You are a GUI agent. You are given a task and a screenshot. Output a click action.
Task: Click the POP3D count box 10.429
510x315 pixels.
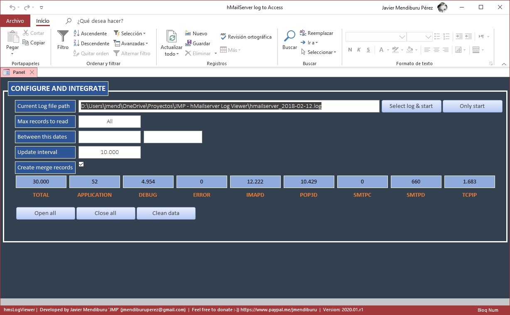tap(309, 182)
